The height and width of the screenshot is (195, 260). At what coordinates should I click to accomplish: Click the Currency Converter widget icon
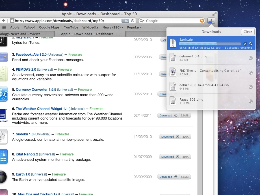pos(4,94)
